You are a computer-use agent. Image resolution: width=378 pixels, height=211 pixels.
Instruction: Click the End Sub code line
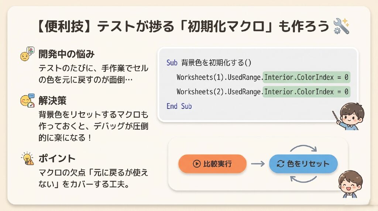pyautogui.click(x=179, y=106)
